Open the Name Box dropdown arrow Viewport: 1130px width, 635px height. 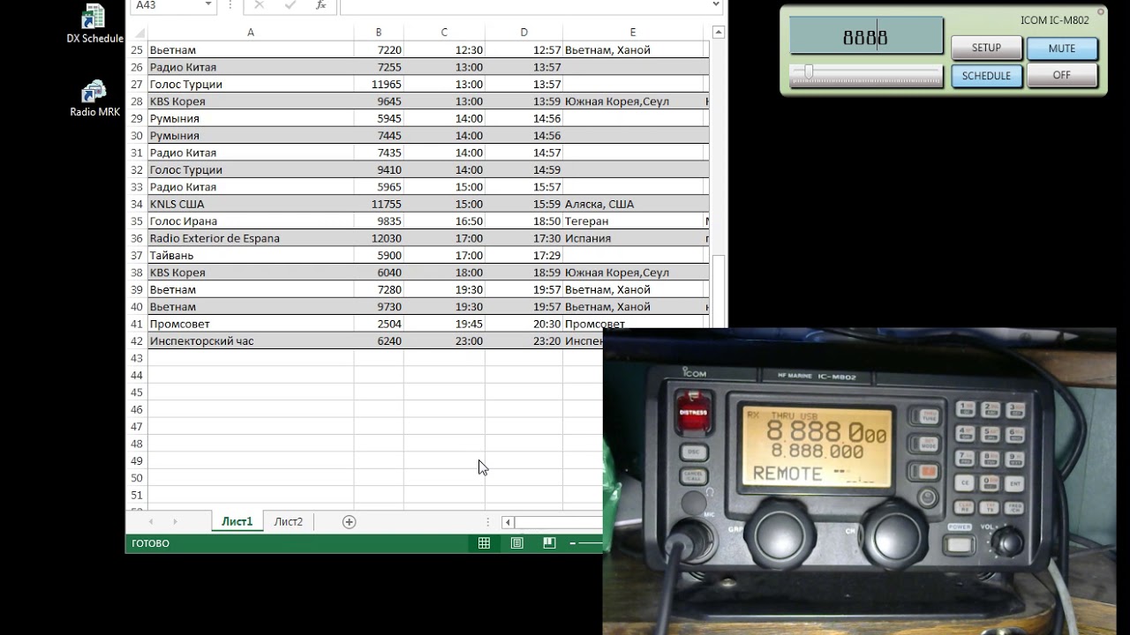(208, 5)
